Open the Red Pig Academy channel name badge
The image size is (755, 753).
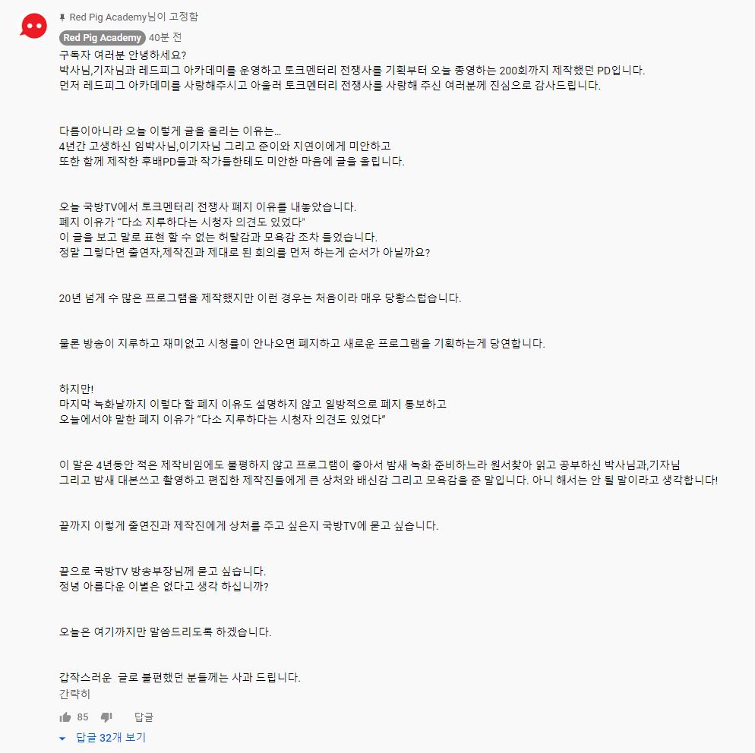pos(102,37)
